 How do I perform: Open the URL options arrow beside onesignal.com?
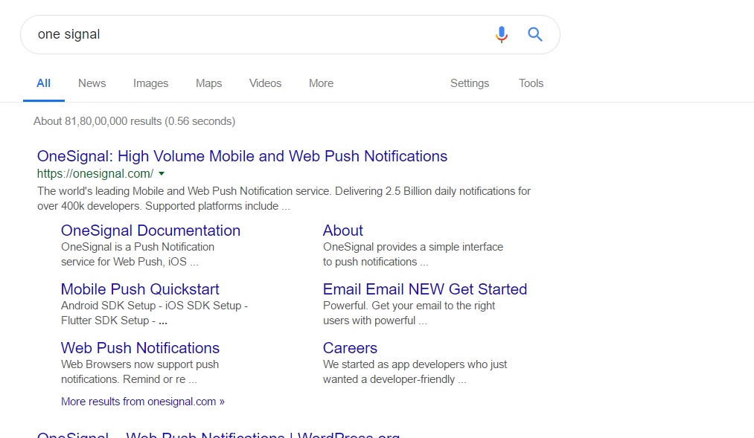click(161, 173)
